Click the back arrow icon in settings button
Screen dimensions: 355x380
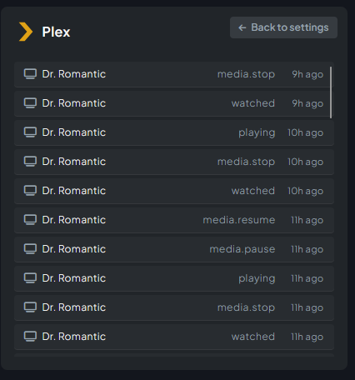(242, 27)
